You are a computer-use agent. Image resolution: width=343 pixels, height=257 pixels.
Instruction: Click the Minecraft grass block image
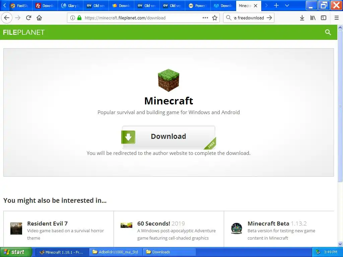168,80
